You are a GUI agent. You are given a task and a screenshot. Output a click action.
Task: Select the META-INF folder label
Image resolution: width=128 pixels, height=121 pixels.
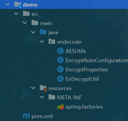click(69, 98)
